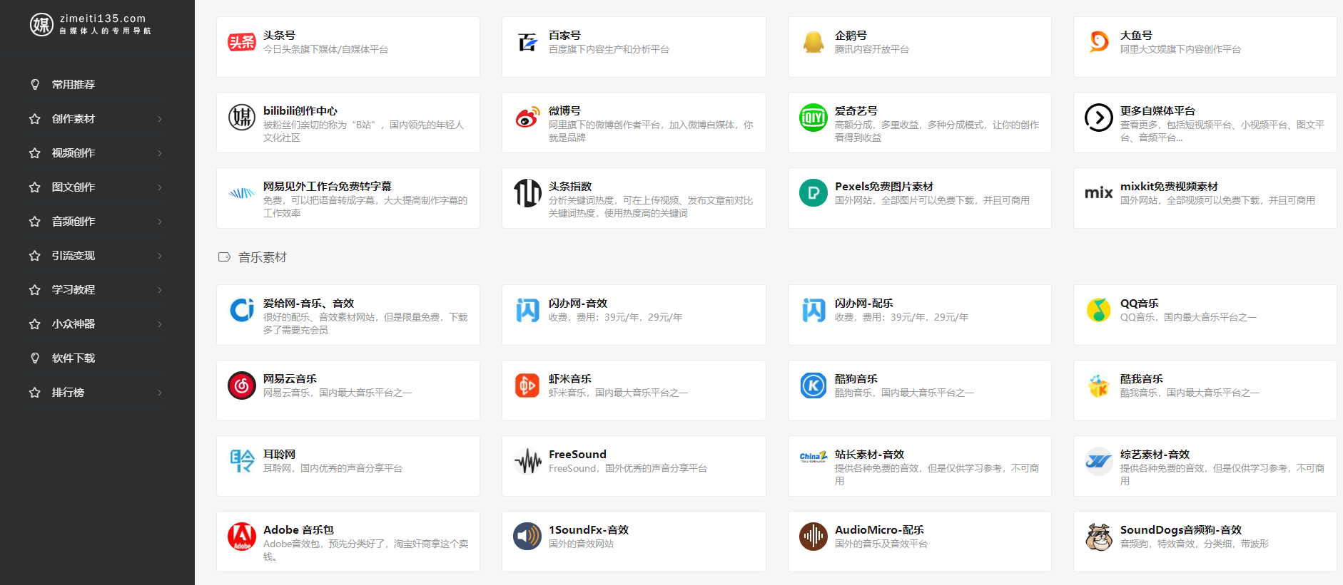Click the SoundDogs bulldog icon

tap(1099, 537)
